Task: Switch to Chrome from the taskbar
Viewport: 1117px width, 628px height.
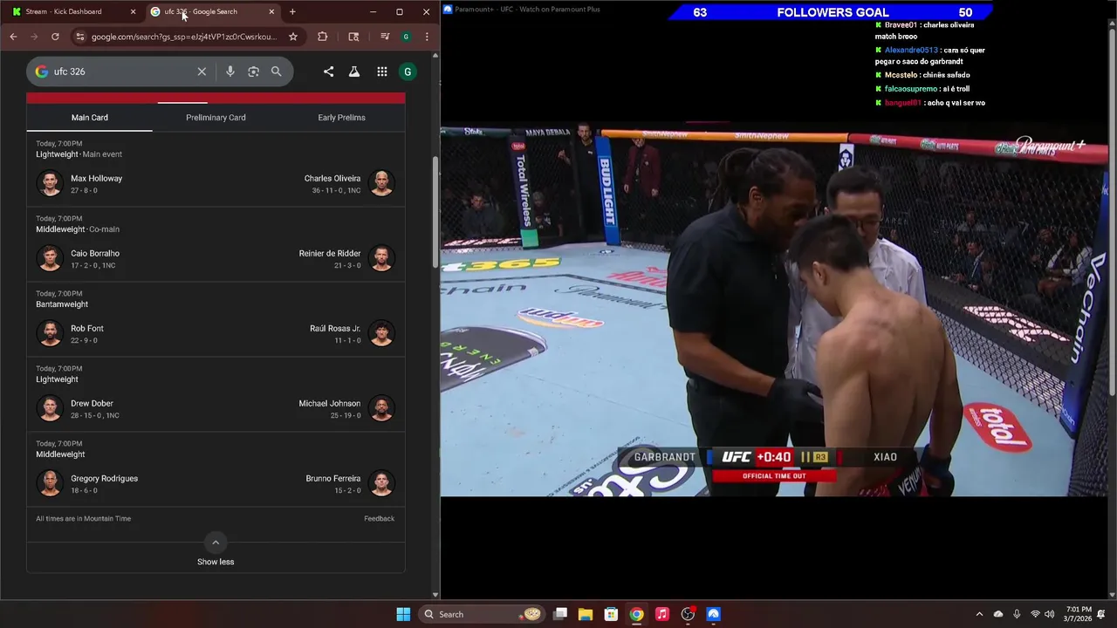Action: tap(637, 614)
